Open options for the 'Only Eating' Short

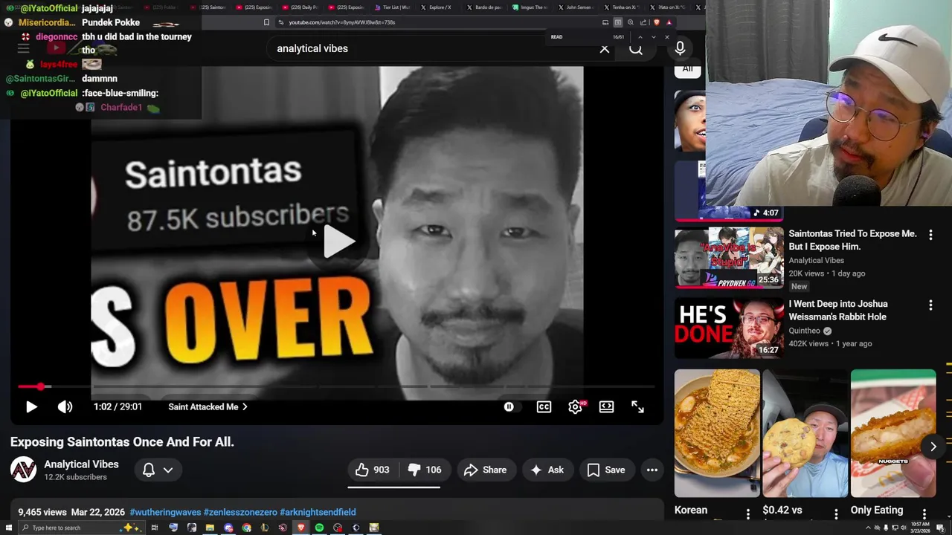(x=924, y=513)
